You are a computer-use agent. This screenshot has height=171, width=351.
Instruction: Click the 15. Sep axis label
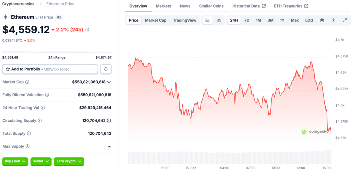pyautogui.click(x=191, y=168)
